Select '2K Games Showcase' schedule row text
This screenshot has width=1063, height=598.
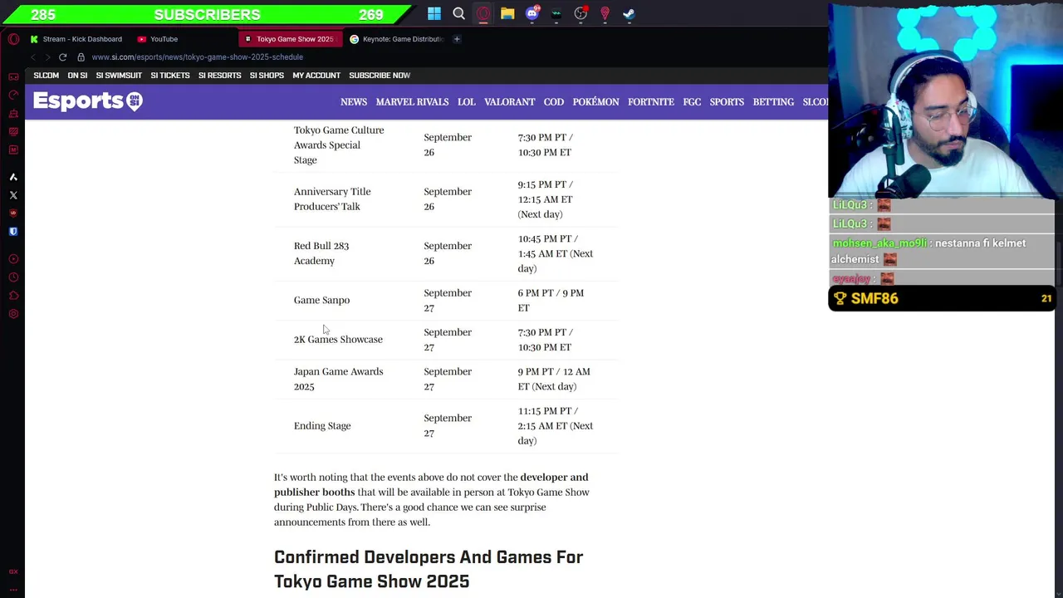(338, 340)
